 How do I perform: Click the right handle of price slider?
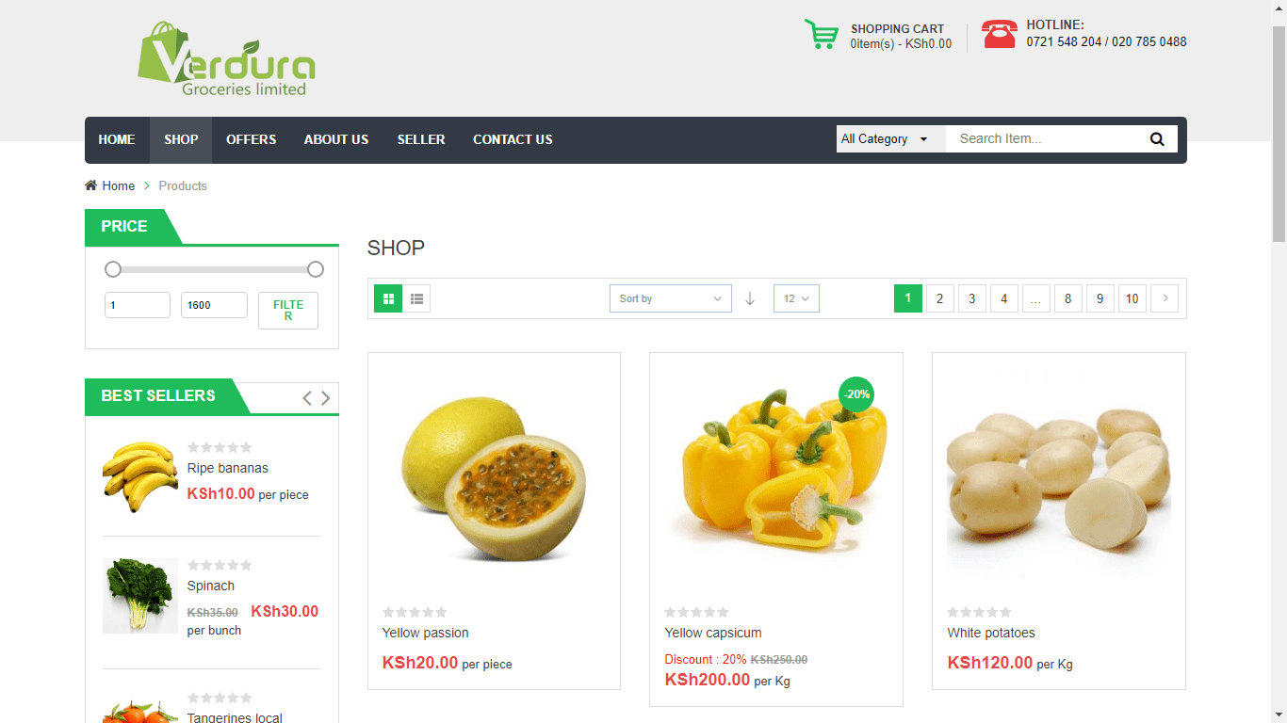click(x=316, y=269)
